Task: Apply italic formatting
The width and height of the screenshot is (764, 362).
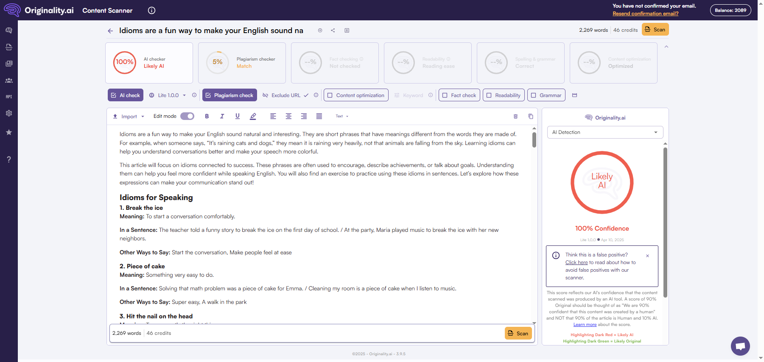Action: click(222, 116)
